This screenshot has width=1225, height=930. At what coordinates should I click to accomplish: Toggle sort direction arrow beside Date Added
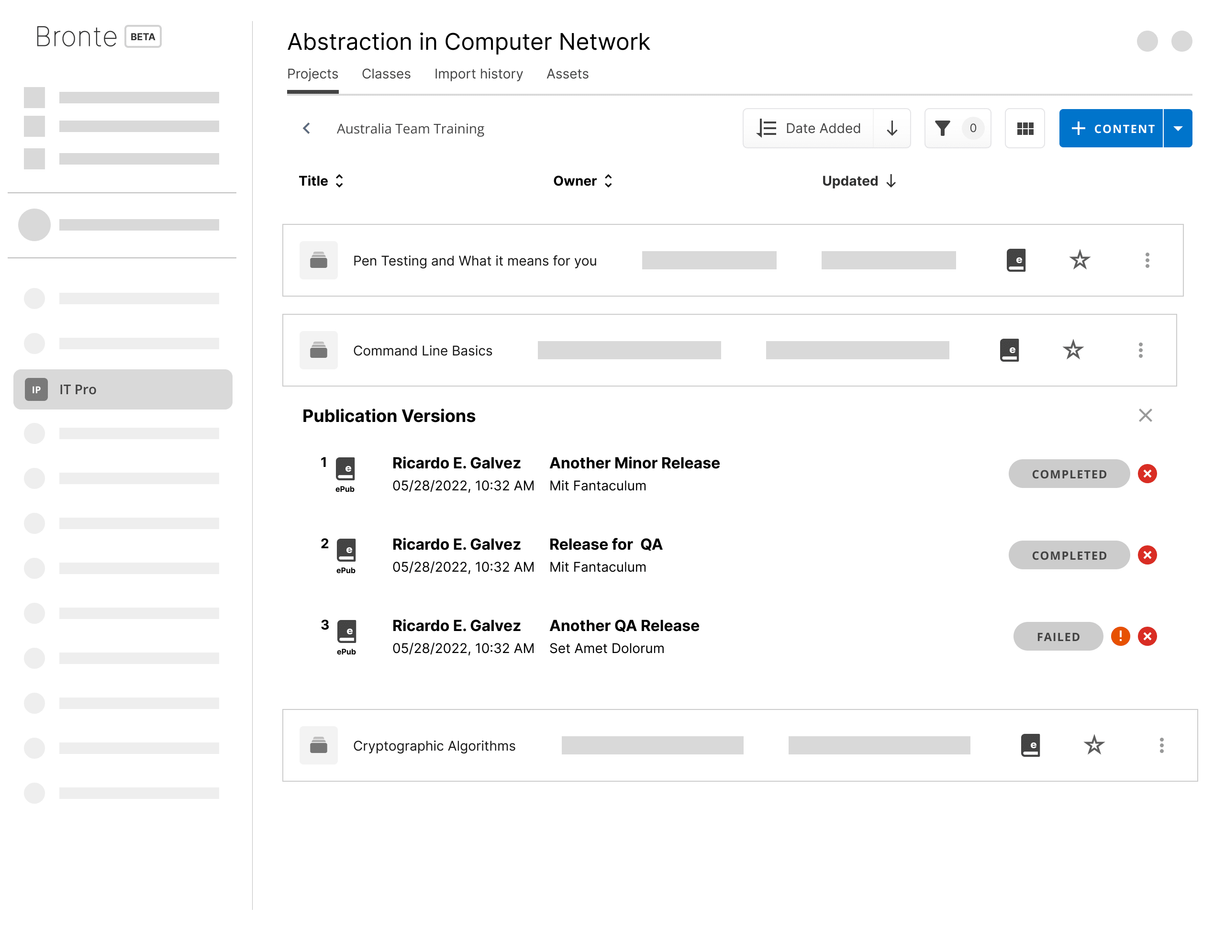pyautogui.click(x=891, y=128)
